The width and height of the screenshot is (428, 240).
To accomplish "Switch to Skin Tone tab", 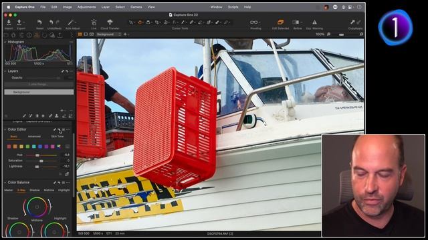I will tap(58, 136).
